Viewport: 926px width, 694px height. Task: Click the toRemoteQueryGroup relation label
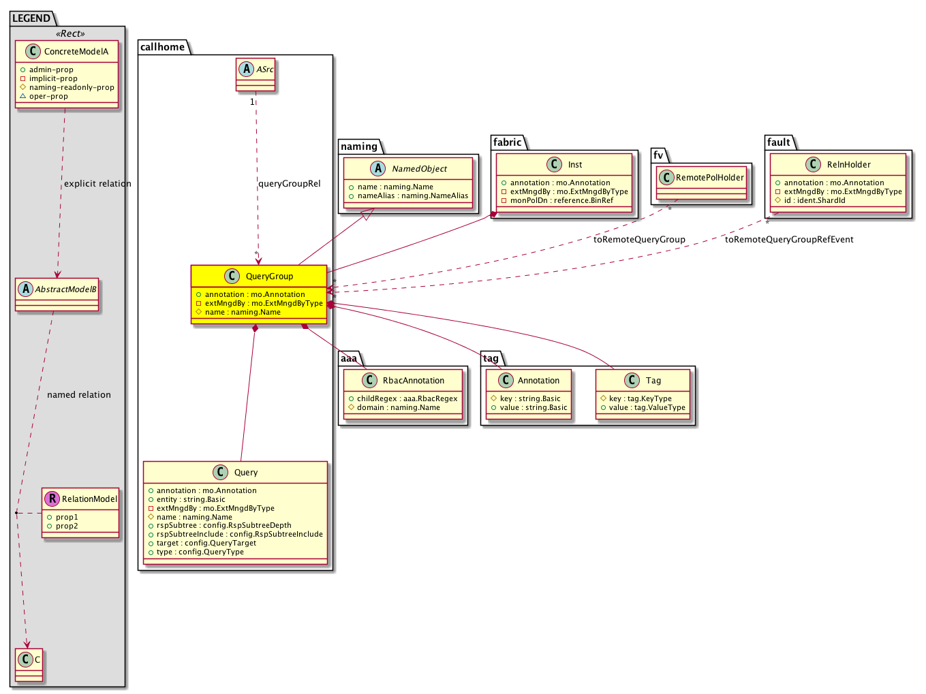coord(639,239)
